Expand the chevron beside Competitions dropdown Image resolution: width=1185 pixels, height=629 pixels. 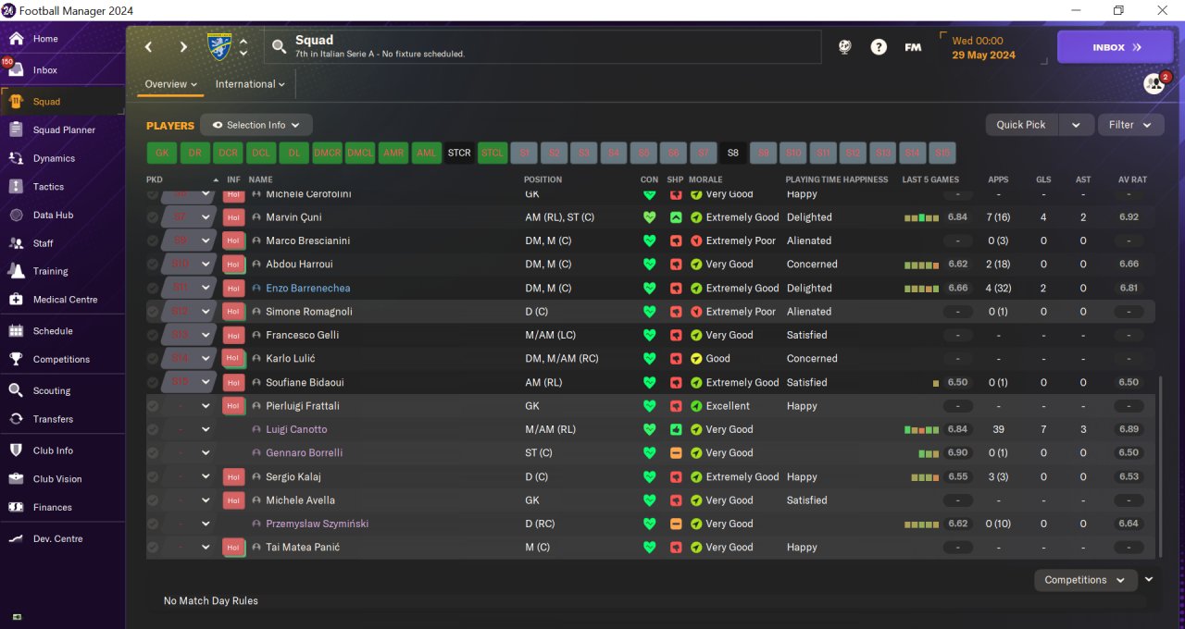[1149, 580]
